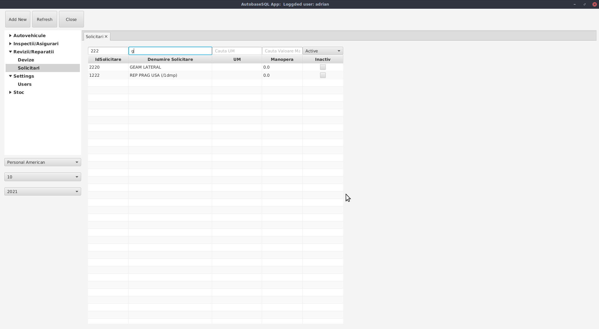The height and width of the screenshot is (329, 599).
Task: Check the Inactiv box for REP PRAG USA
Action: (323, 75)
